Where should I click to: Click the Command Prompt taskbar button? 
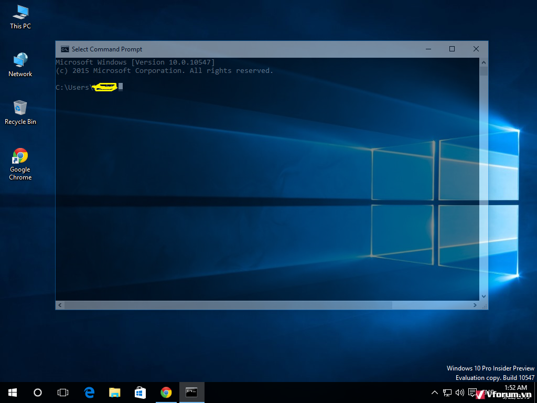192,393
